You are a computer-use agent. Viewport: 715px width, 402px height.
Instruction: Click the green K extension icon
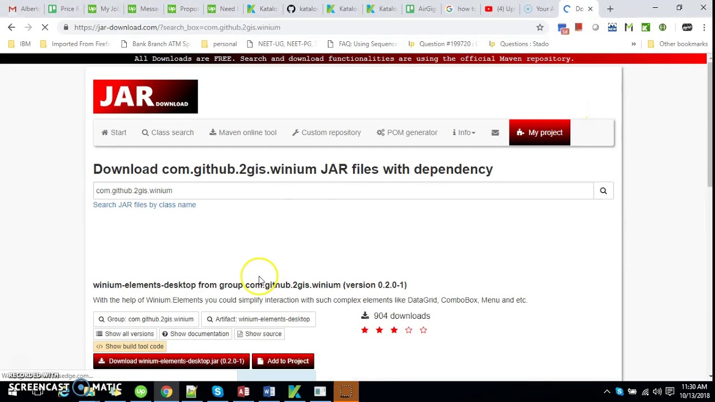click(x=646, y=27)
